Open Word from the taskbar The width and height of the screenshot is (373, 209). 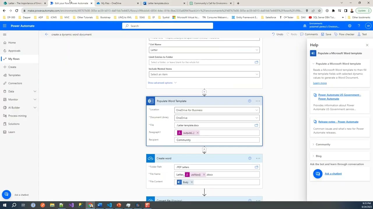[100, 205]
